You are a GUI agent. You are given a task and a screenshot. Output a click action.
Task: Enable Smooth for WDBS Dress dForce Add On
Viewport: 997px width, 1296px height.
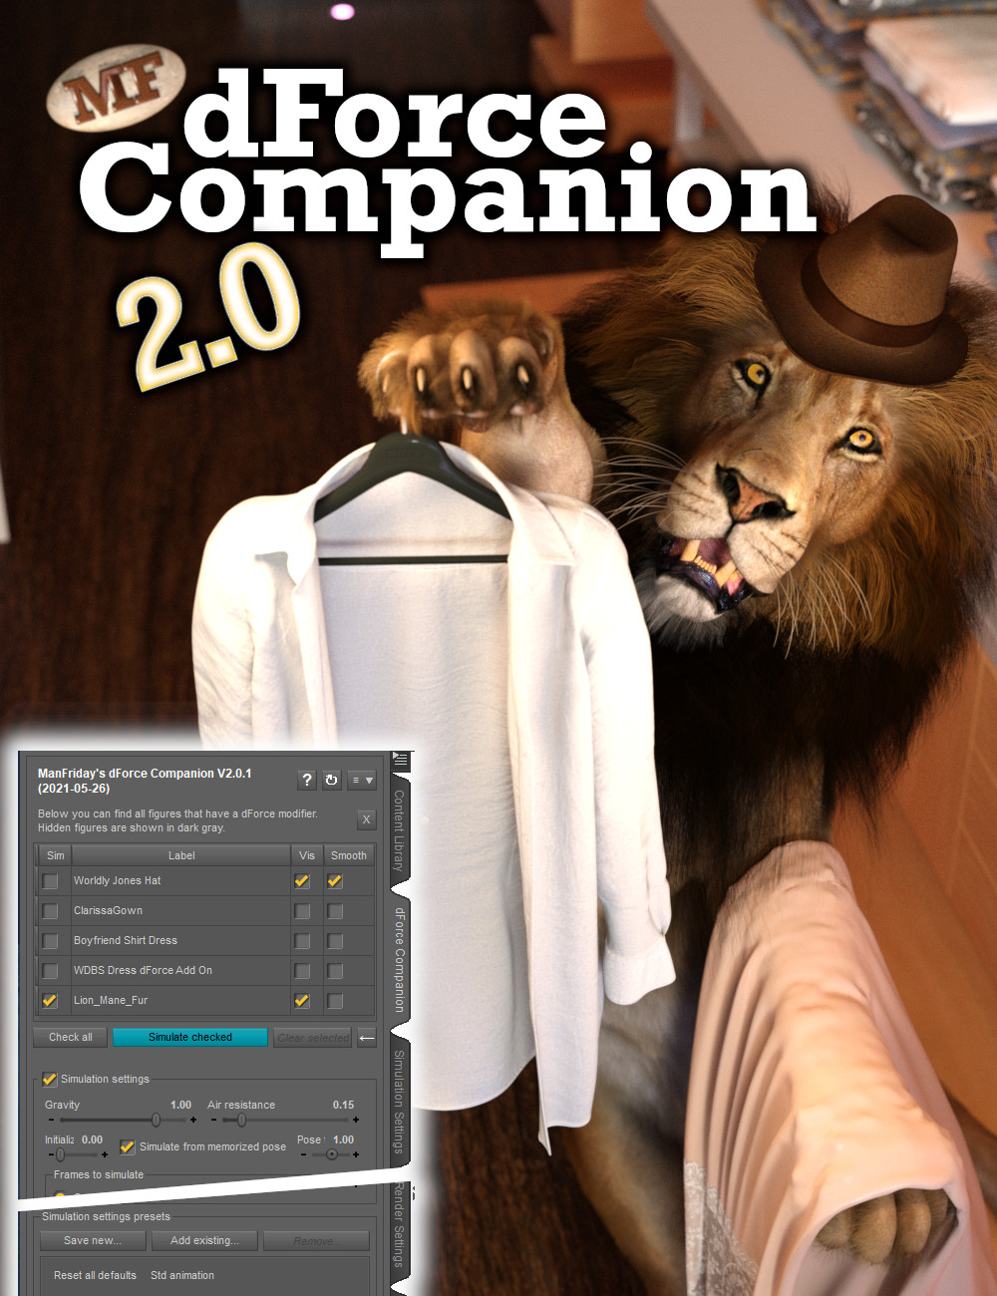(x=335, y=971)
